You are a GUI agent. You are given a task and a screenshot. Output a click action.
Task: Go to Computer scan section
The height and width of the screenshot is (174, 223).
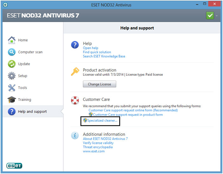click(30, 52)
